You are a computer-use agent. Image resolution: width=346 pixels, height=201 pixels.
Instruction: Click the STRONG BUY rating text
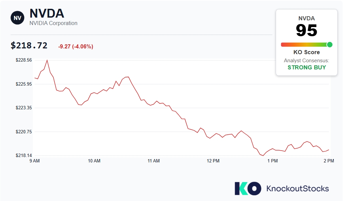point(307,67)
